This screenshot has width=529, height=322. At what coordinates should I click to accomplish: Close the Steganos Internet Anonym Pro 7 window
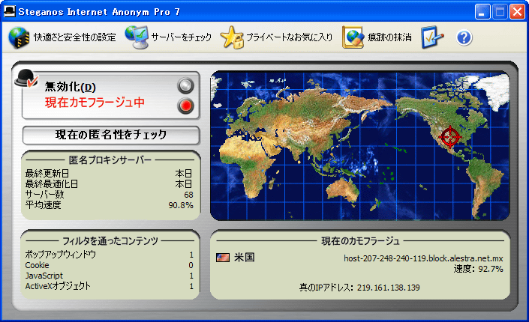(517, 12)
